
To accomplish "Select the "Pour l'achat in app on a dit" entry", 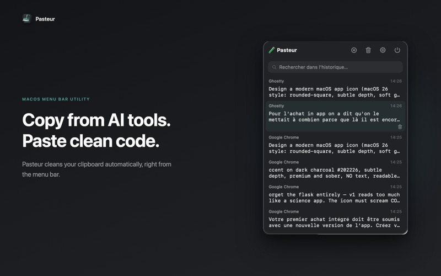I will pyautogui.click(x=335, y=116).
